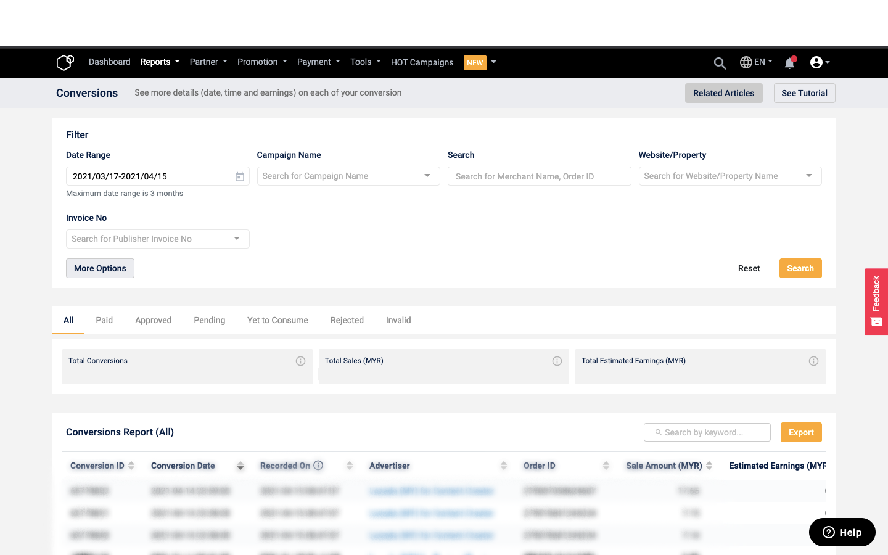Export the conversions report
Image resolution: width=888 pixels, height=555 pixels.
pyautogui.click(x=800, y=432)
